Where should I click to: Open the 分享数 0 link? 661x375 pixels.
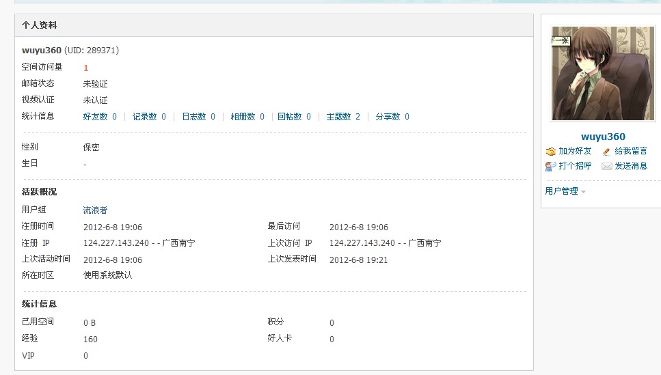[x=392, y=116]
